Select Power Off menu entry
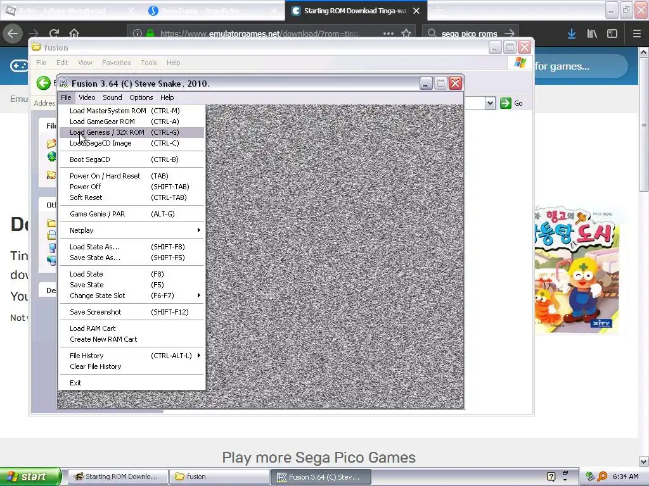Viewport: 649px width, 486px height. coord(132,187)
